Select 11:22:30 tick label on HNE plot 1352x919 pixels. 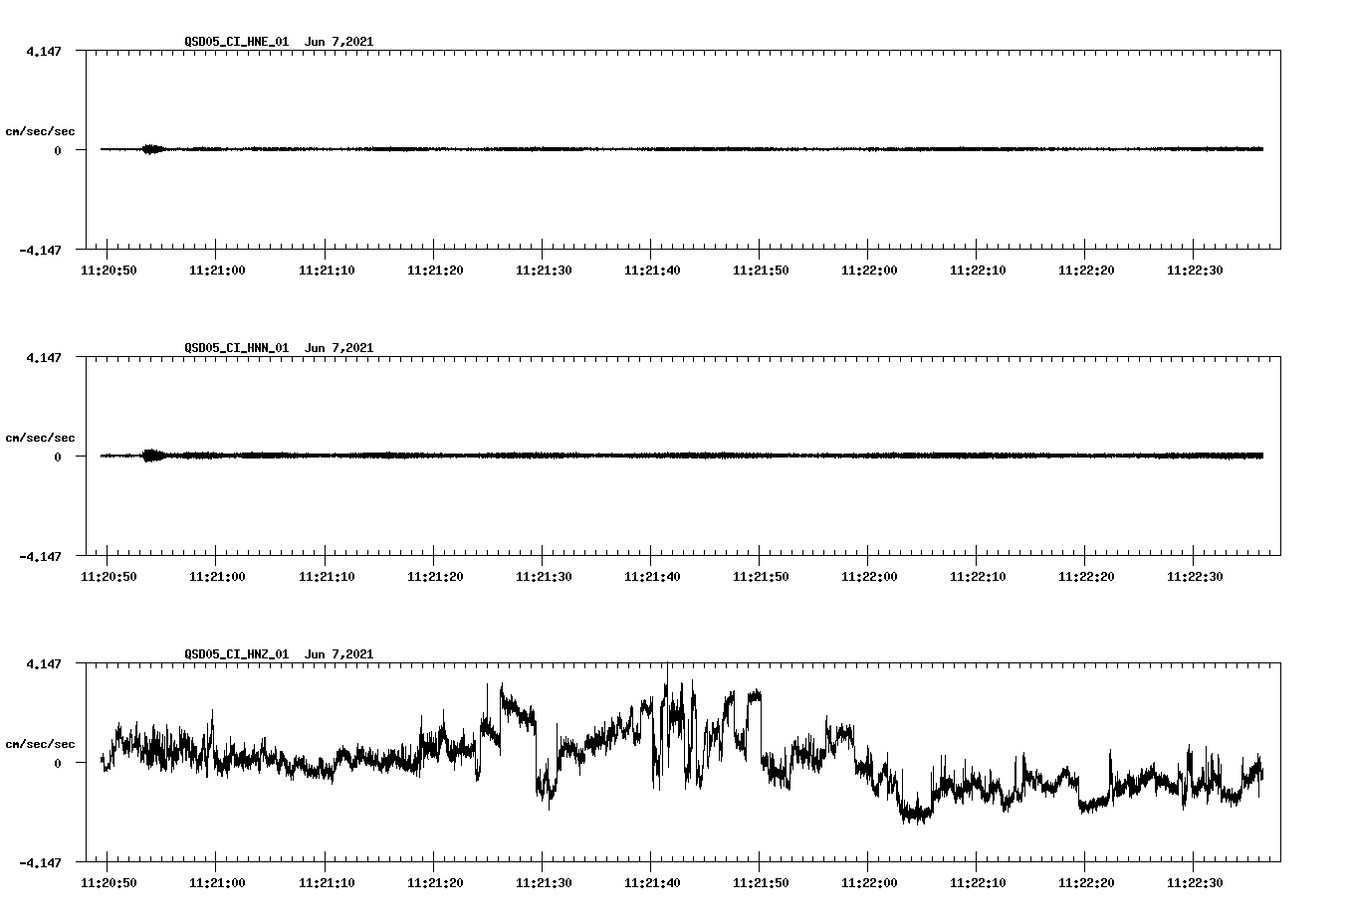pos(1194,271)
